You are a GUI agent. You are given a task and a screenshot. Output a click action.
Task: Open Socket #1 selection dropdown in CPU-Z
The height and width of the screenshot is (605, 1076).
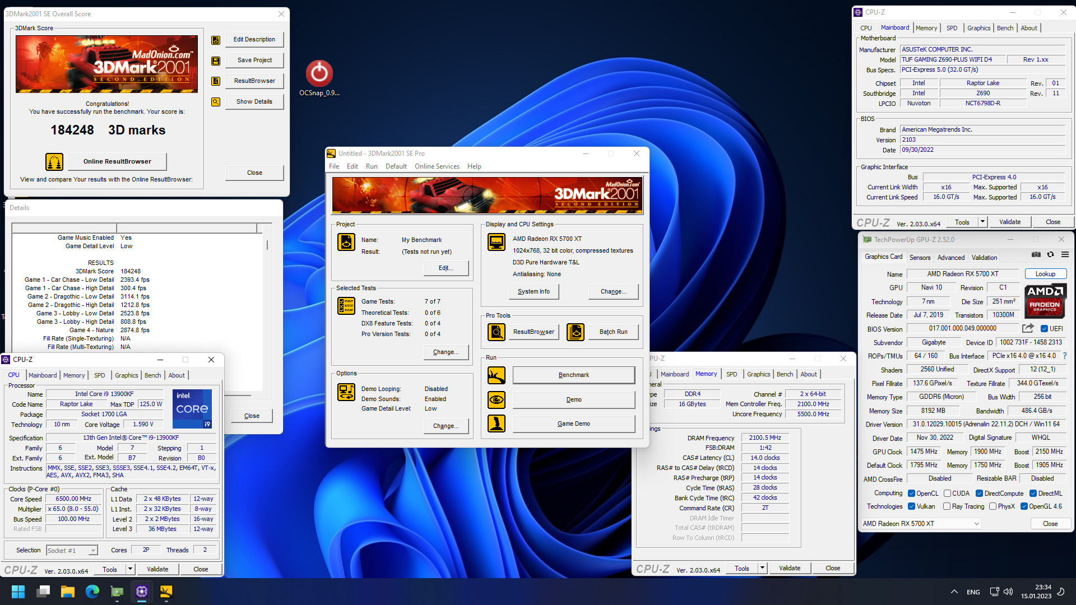[x=72, y=551]
